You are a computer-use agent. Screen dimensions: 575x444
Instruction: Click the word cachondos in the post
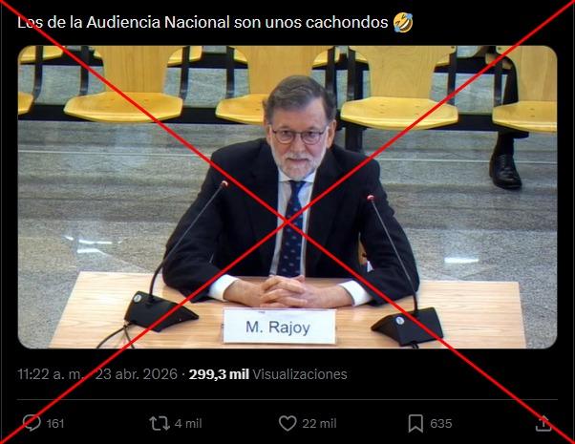tap(347, 22)
